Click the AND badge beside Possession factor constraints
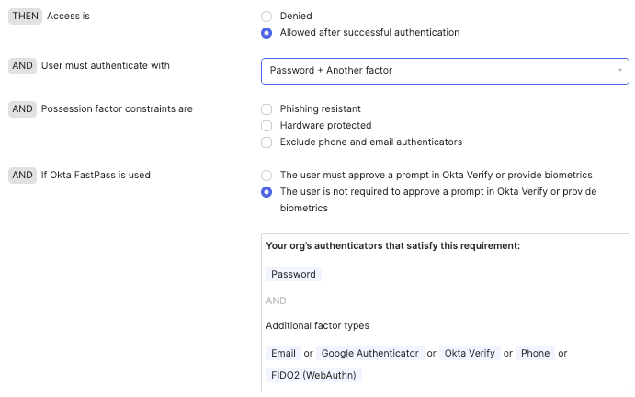The width and height of the screenshot is (635, 397). coord(21,109)
